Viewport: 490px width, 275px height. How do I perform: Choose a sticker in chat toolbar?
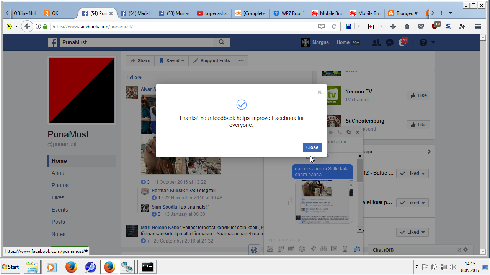pyautogui.click(x=281, y=249)
